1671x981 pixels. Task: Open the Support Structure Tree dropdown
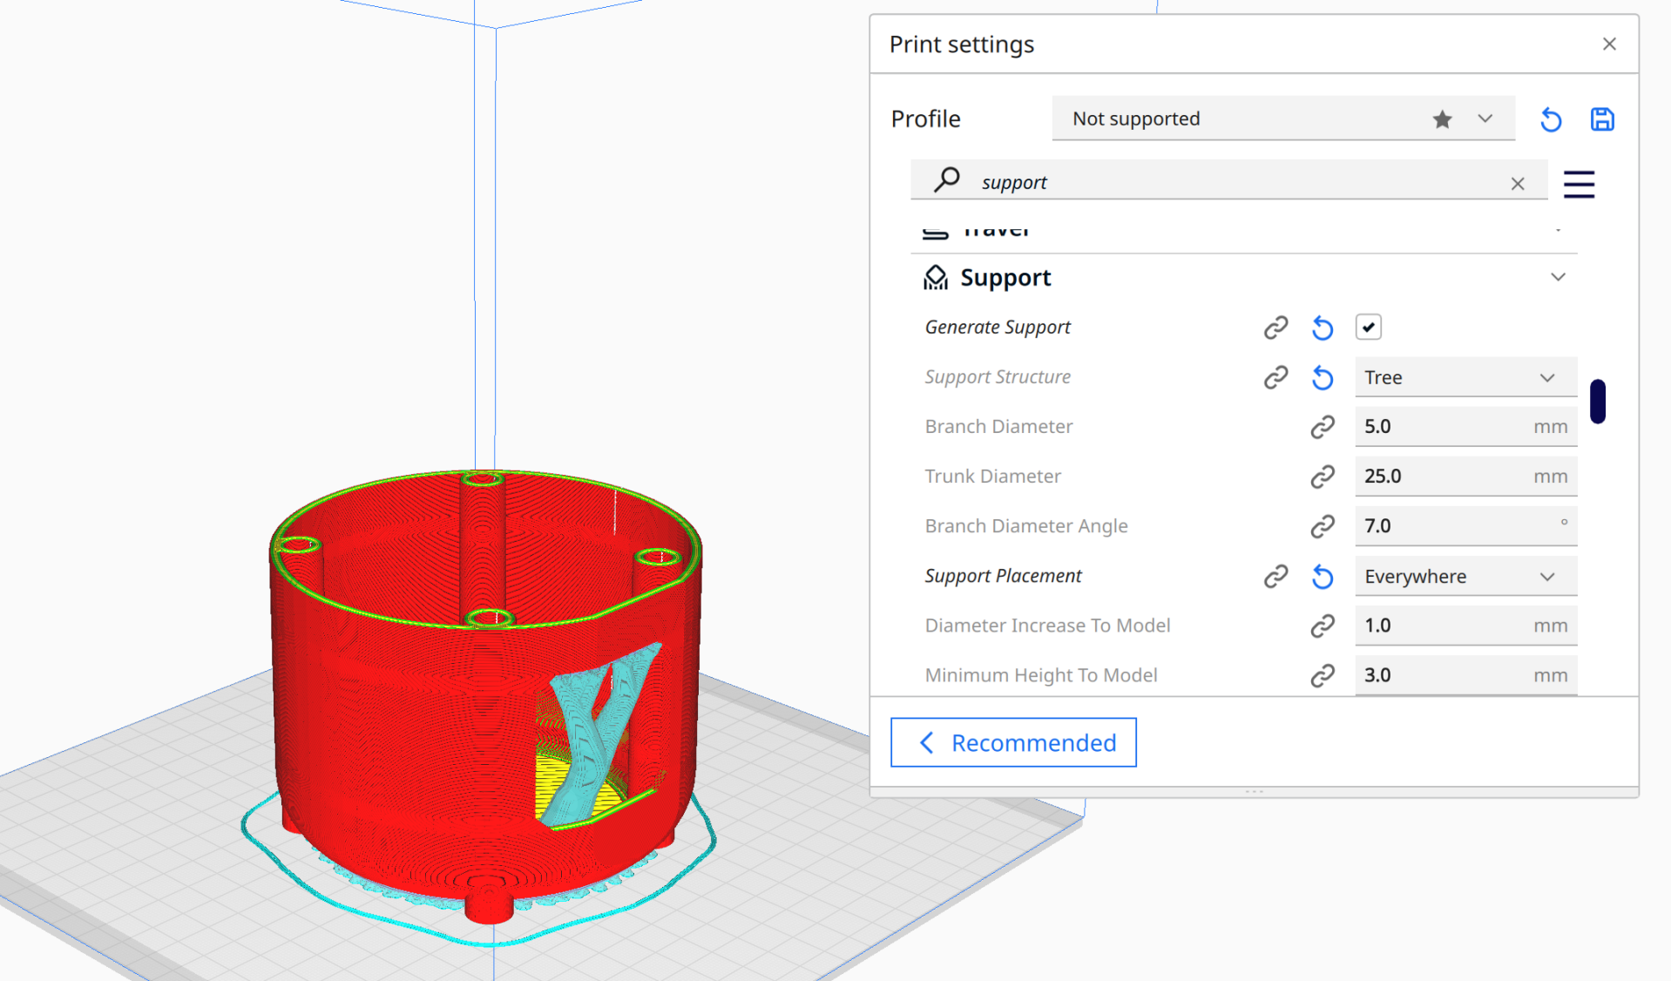[x=1465, y=377]
